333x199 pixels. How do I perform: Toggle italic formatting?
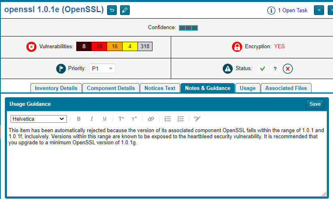click(x=92, y=119)
